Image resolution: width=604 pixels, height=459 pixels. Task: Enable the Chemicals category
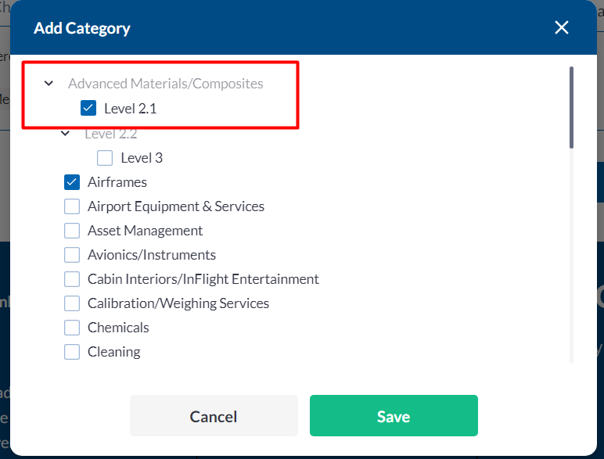pos(72,328)
